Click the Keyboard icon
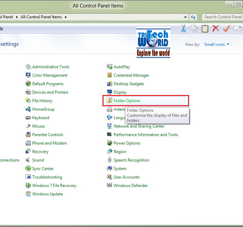The image size is (243, 227). pos(28,118)
